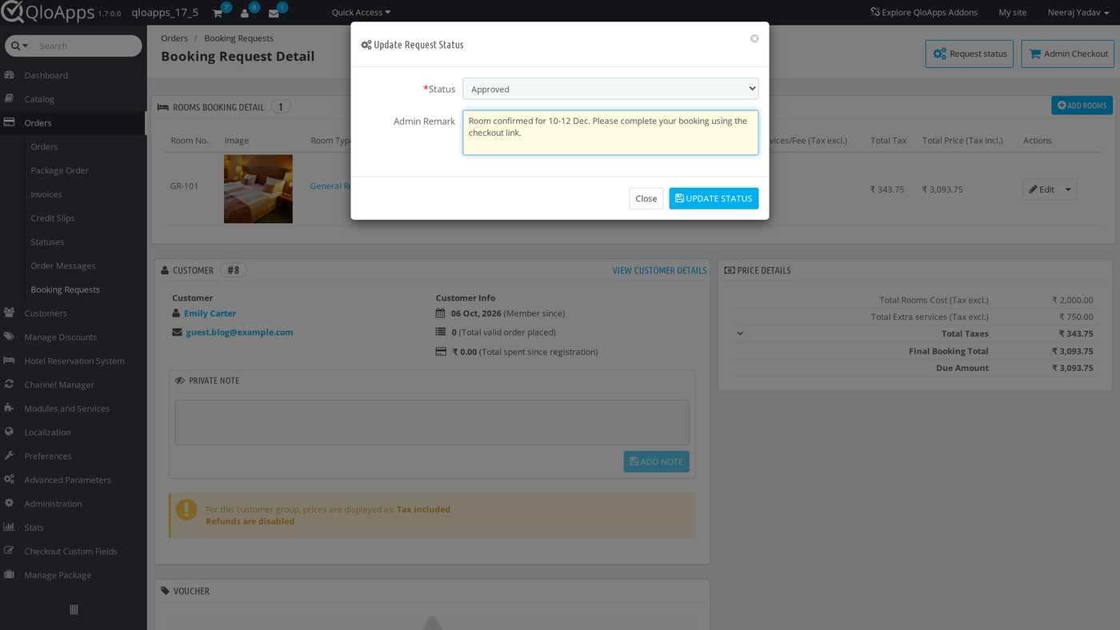
Task: Click the Channel Manager sync icon
Action: (10, 385)
